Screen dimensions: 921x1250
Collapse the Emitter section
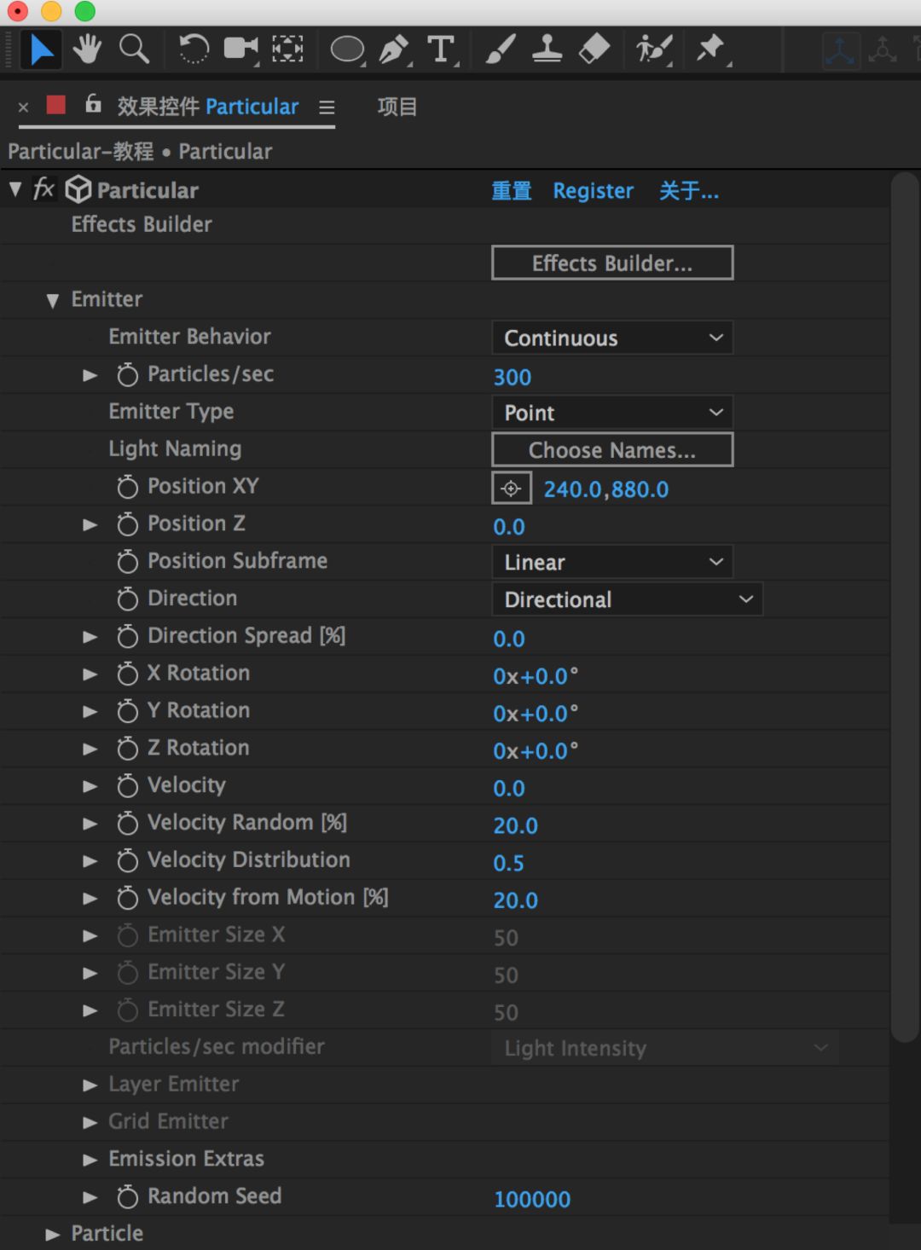pyautogui.click(x=53, y=300)
